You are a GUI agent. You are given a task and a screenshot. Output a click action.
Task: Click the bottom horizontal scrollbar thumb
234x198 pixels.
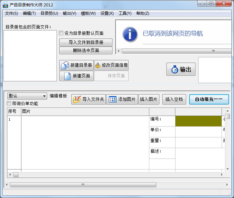(83, 185)
